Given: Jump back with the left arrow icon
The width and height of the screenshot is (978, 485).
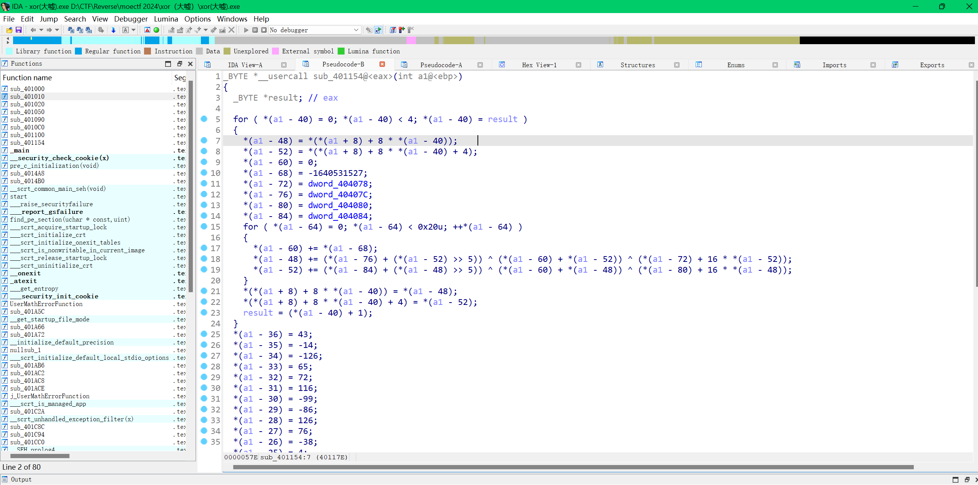Looking at the screenshot, I should click(33, 30).
